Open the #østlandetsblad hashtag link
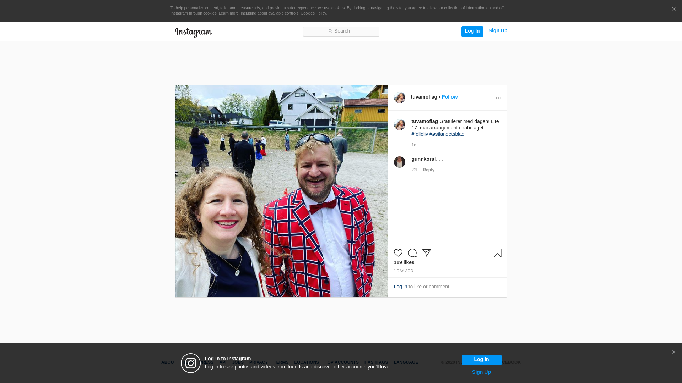682x383 pixels. 447,134
